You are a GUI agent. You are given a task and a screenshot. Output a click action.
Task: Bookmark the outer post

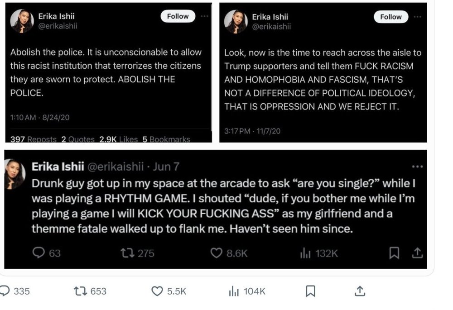pyautogui.click(x=310, y=291)
